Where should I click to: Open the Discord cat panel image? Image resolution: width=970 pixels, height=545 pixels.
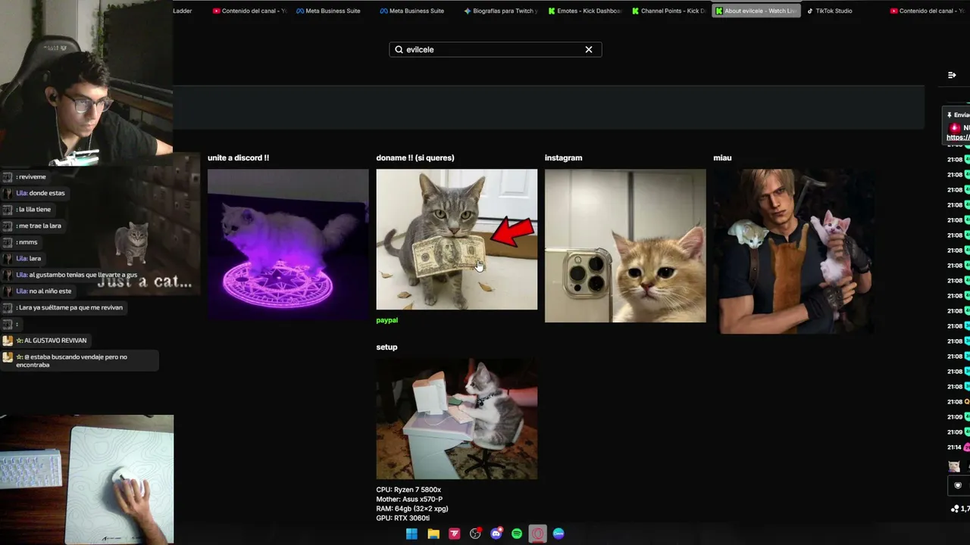pos(288,244)
